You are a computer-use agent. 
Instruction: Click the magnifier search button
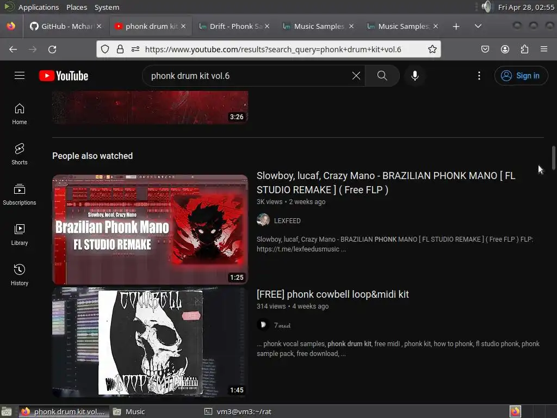[x=382, y=76]
